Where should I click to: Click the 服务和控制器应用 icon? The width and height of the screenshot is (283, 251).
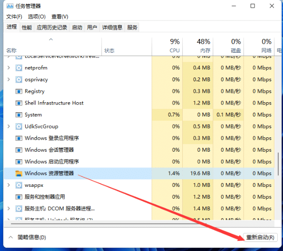tap(19, 197)
